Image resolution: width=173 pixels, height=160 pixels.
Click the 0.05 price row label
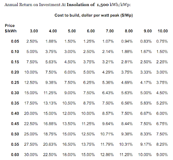pyautogui.click(x=15, y=41)
